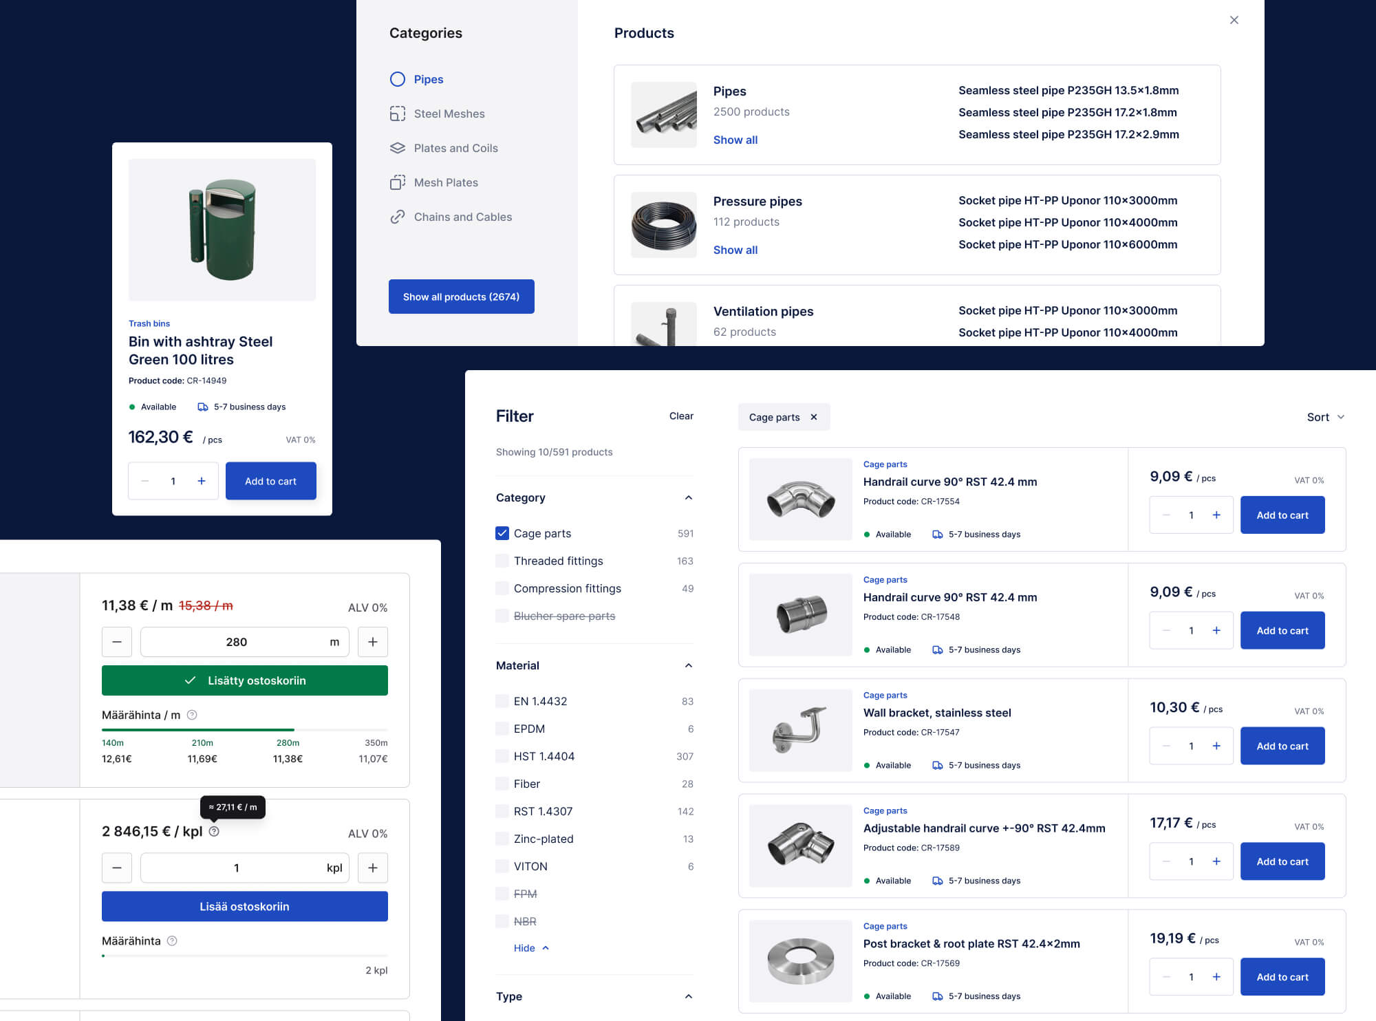
Task: Enable the Threaded fittings checkbox
Action: pos(502,561)
